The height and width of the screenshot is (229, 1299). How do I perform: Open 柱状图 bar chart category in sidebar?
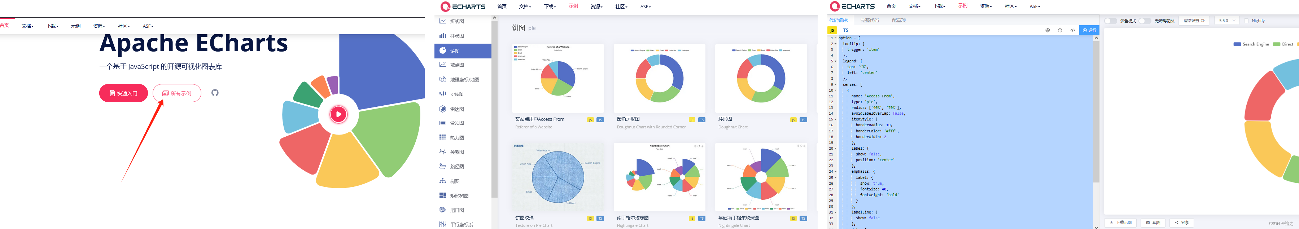463,36
